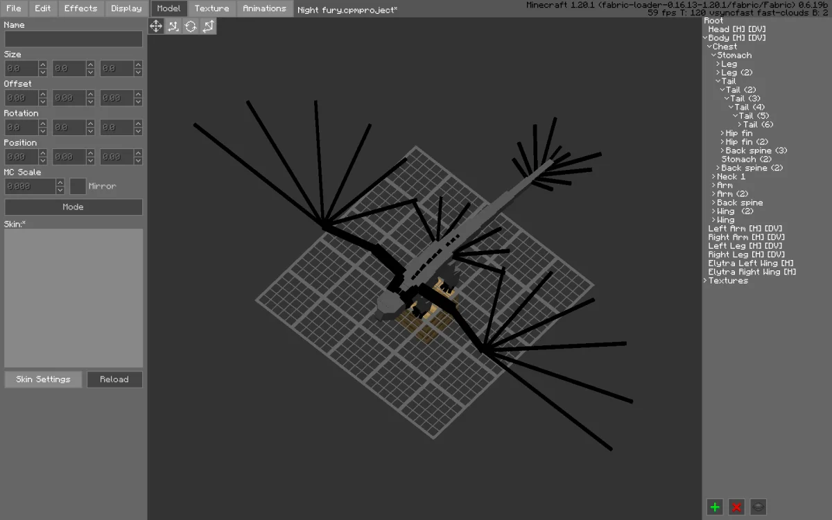
Task: Click the green plus add-part button
Action: coord(715,507)
